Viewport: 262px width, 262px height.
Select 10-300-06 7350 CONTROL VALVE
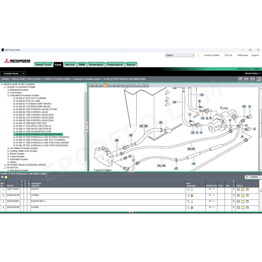pos(31,112)
